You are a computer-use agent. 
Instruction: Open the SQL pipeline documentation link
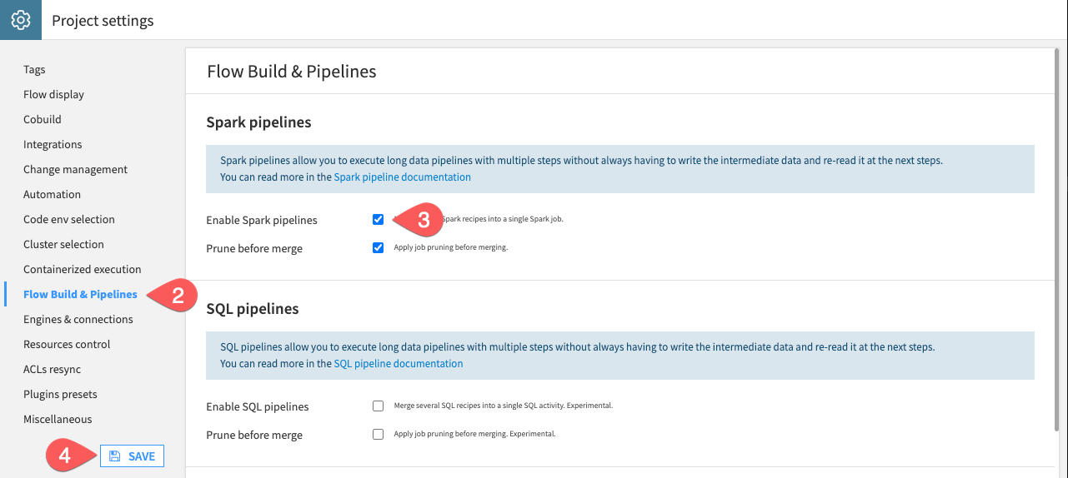pyautogui.click(x=398, y=364)
